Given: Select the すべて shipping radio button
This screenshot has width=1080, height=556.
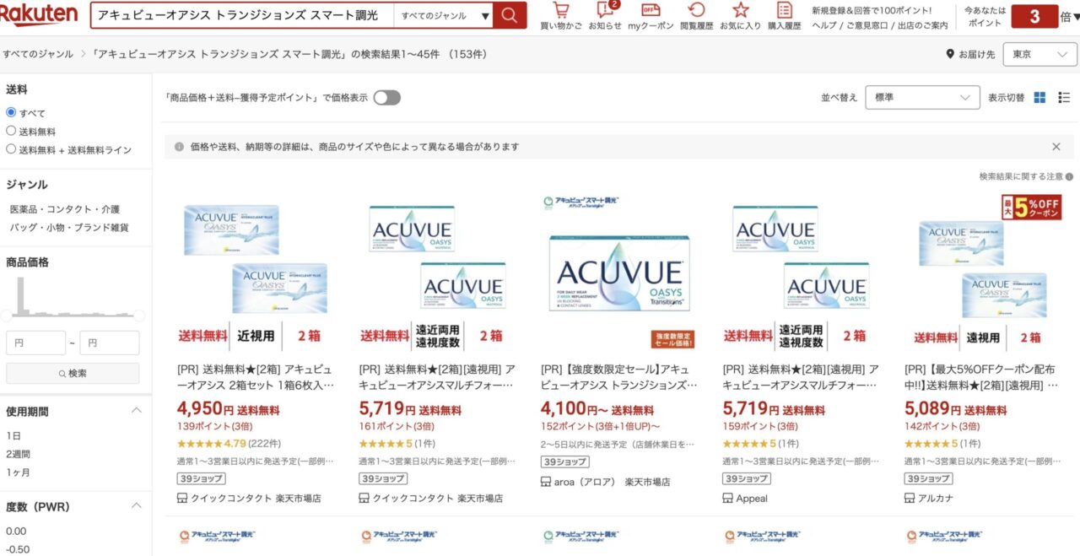Looking at the screenshot, I should 11,112.
